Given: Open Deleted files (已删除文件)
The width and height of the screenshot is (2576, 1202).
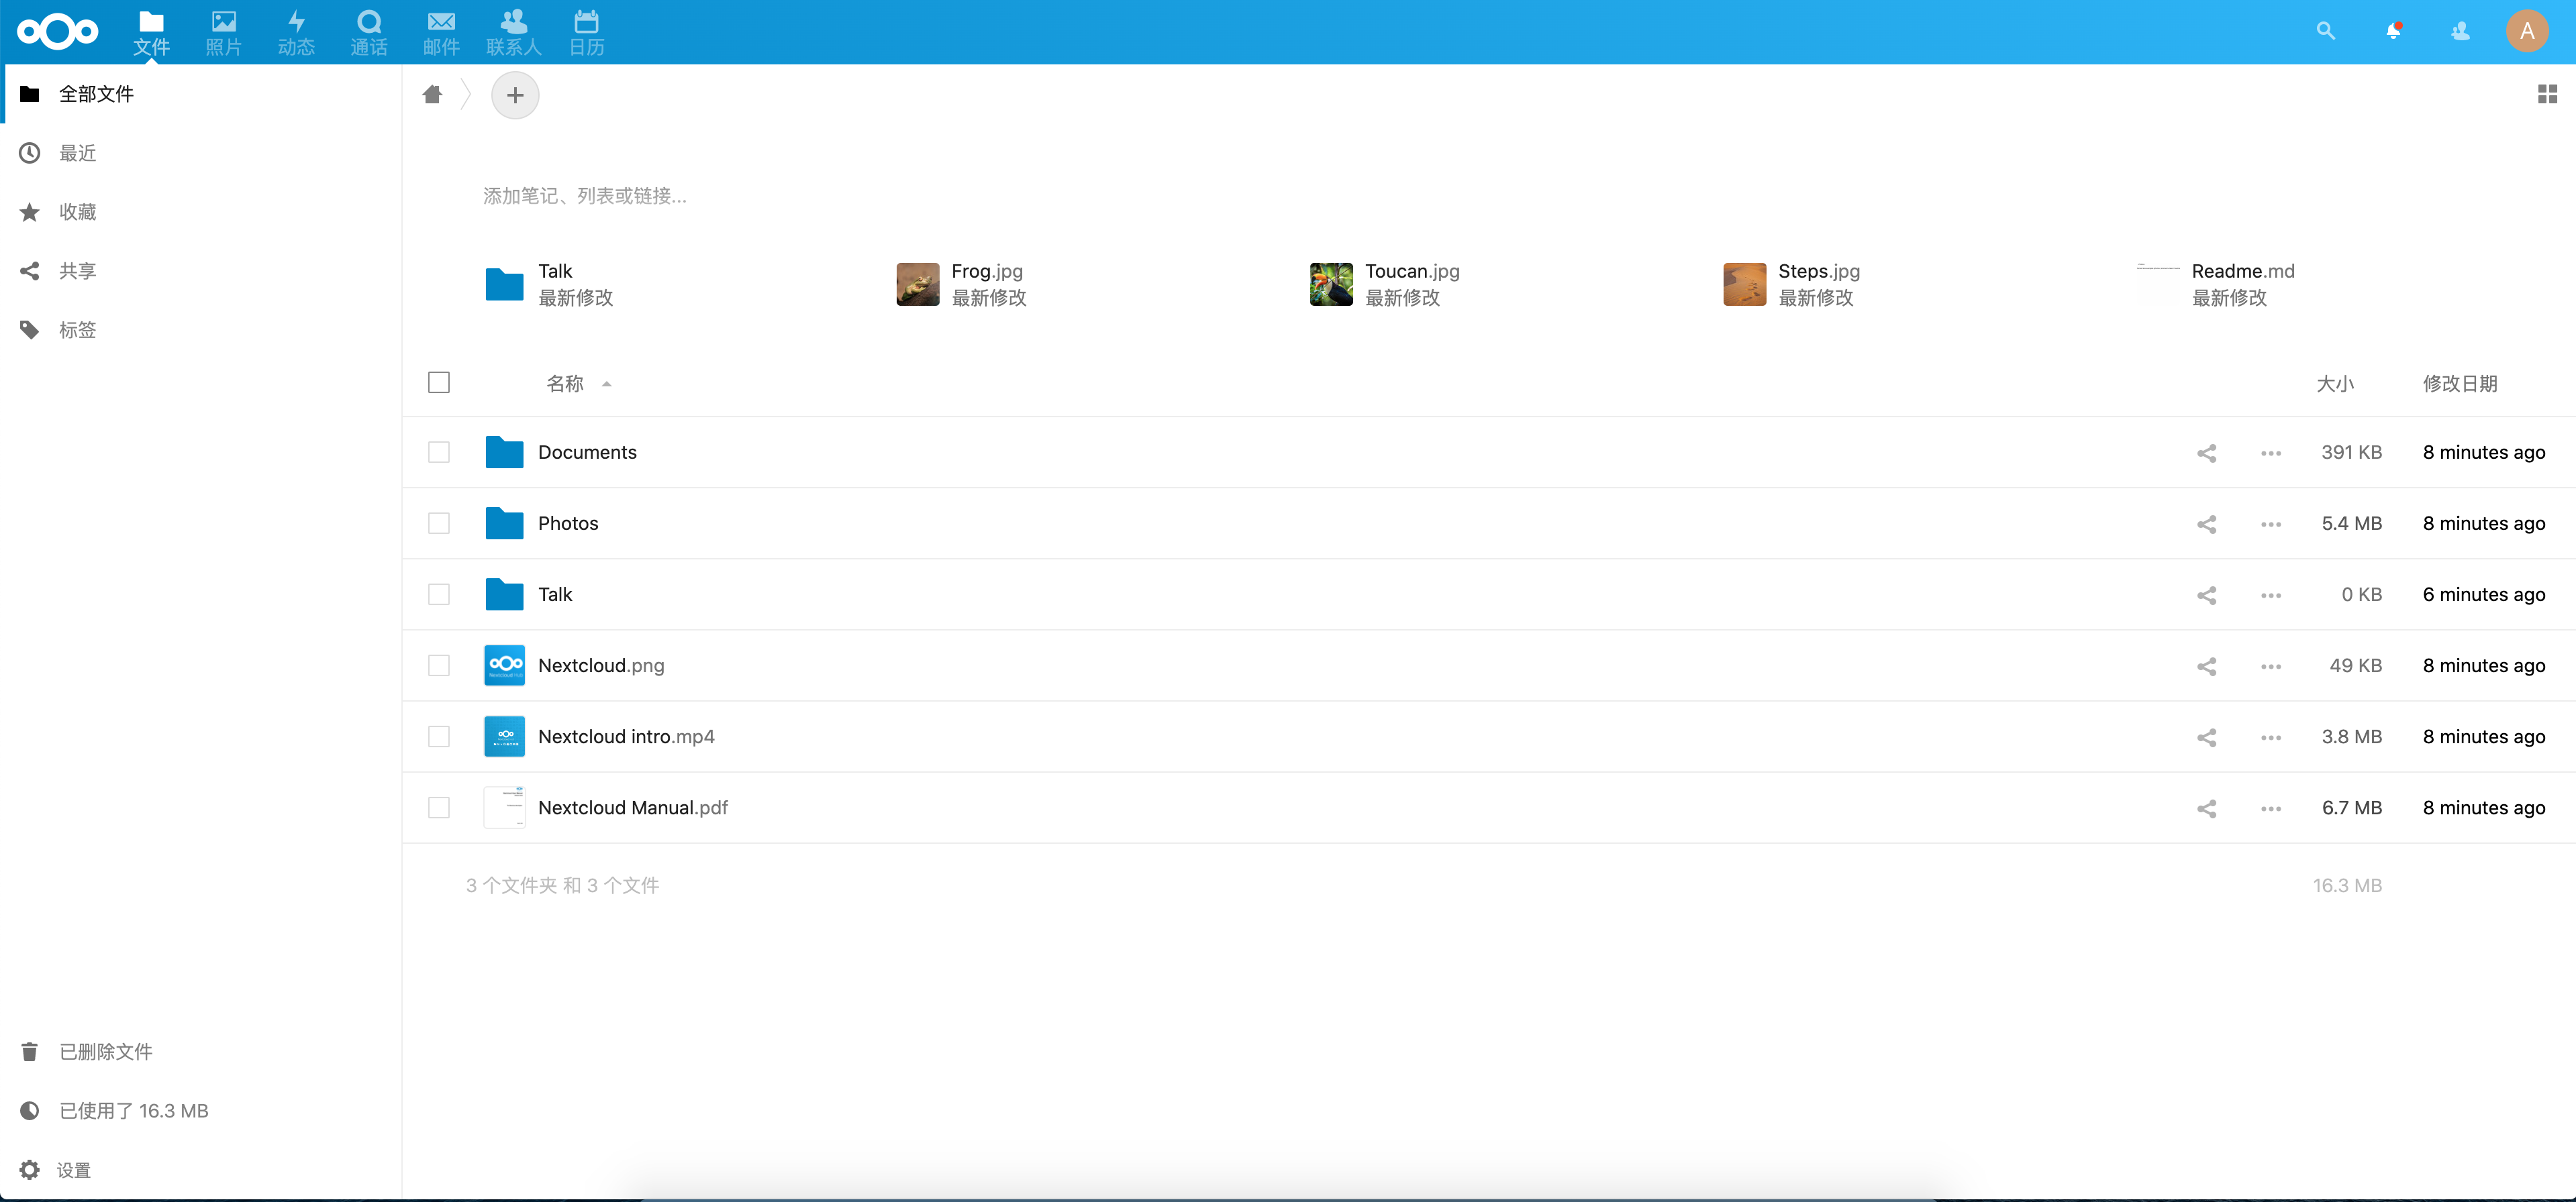Looking at the screenshot, I should (201, 1051).
